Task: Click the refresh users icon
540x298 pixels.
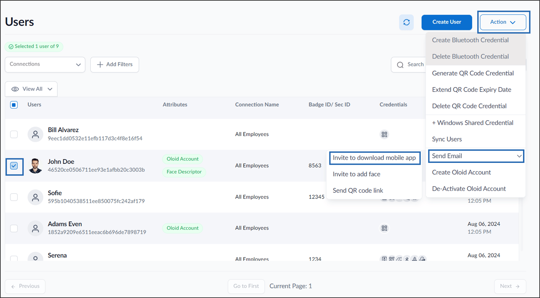Action: [x=406, y=22]
